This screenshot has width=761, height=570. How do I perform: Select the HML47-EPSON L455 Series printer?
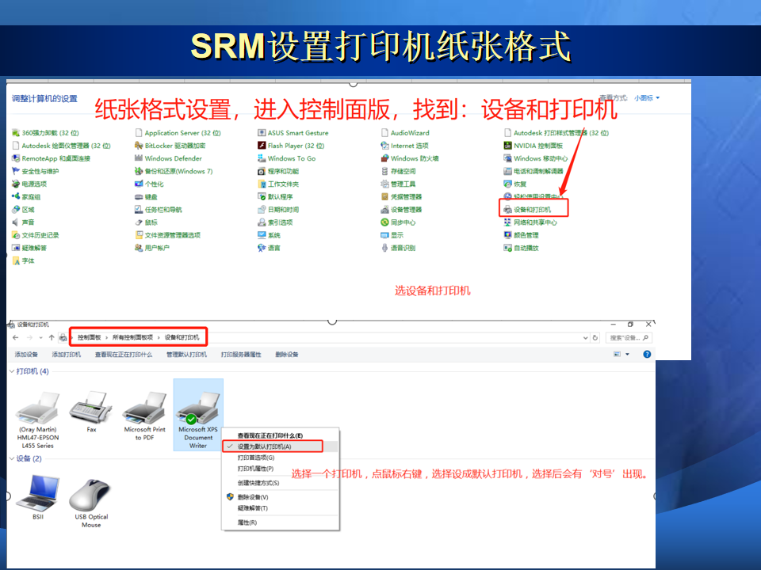(x=38, y=420)
